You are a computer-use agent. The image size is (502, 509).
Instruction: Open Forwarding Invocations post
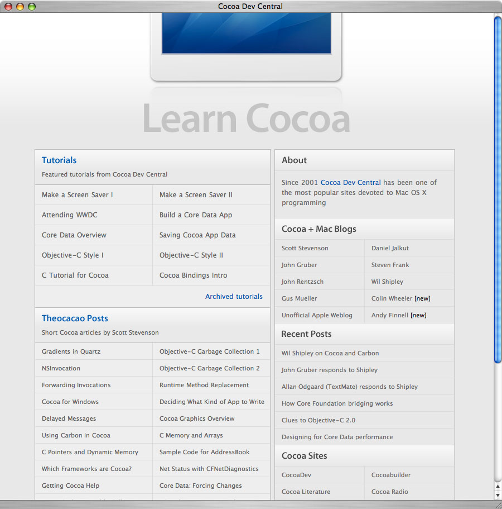pyautogui.click(x=76, y=385)
